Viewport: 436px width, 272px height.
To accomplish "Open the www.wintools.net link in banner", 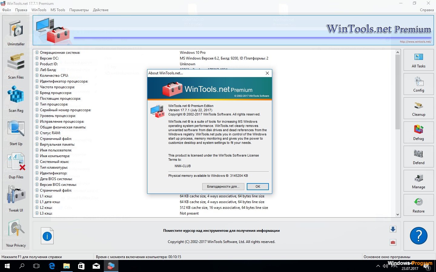I will (415, 42).
